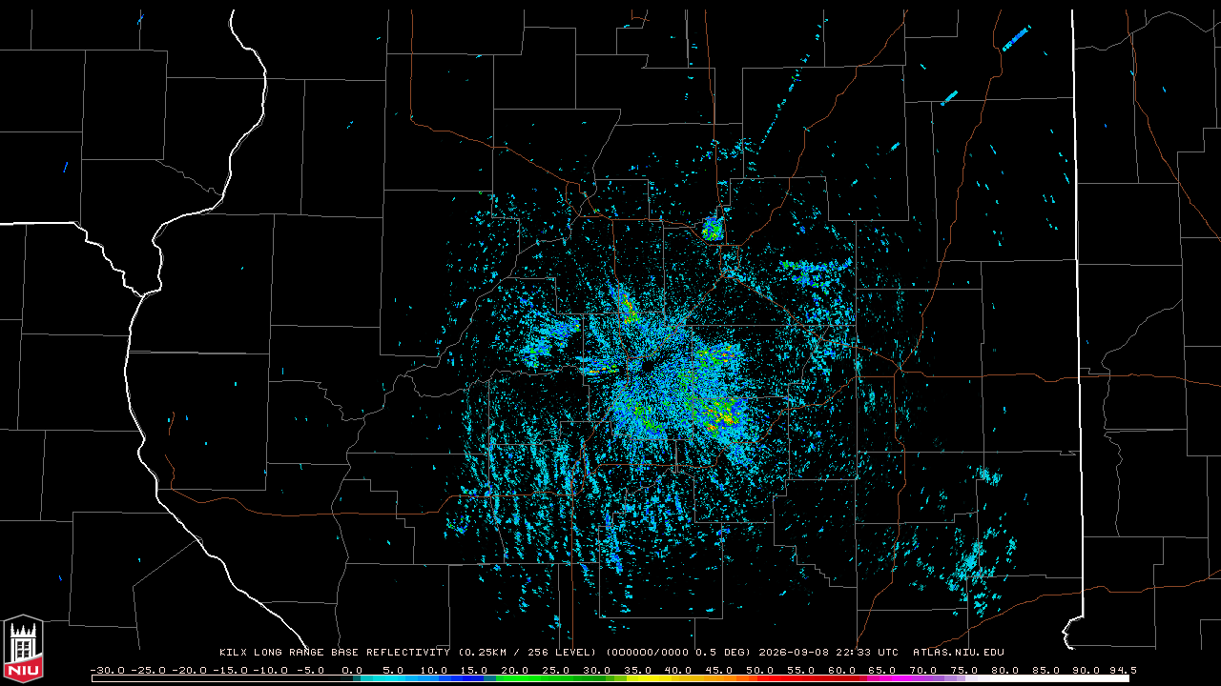
Task: Click the KILX Long Range Base Reflectivity title
Action: [x=334, y=653]
